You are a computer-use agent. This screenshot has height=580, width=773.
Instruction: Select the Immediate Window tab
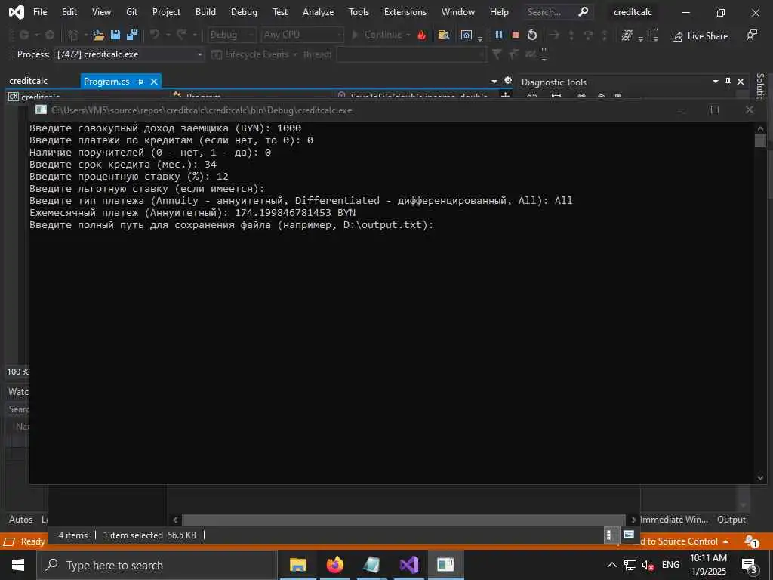[x=674, y=520]
